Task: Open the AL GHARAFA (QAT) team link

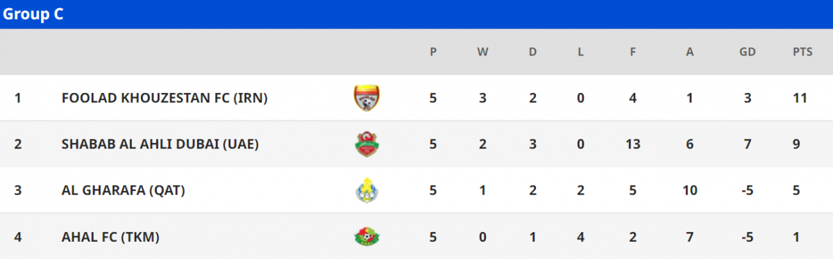Action: pyautogui.click(x=124, y=190)
